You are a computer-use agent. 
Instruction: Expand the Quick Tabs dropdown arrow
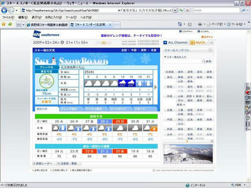(x=23, y=25)
